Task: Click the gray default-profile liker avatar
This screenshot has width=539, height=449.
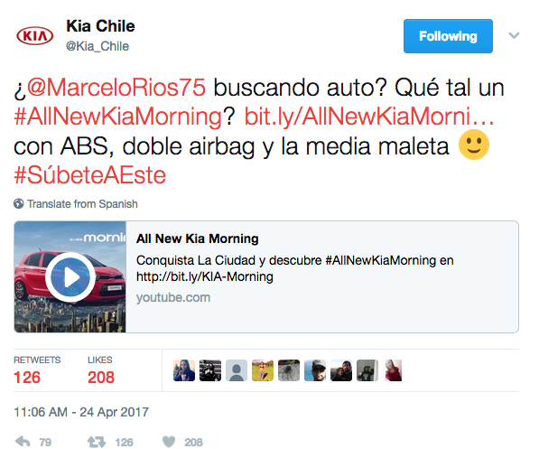Action: click(237, 370)
